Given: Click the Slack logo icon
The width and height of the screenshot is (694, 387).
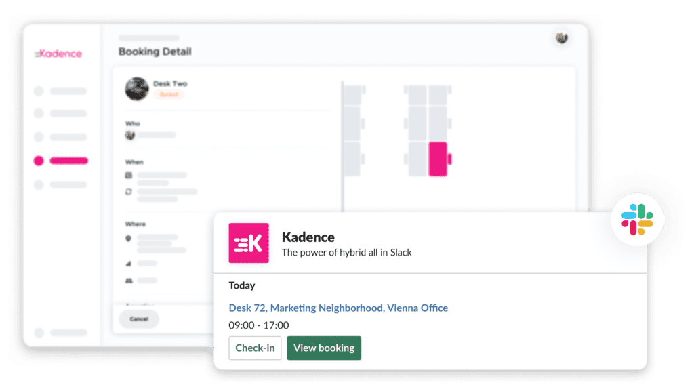Looking at the screenshot, I should (x=637, y=220).
